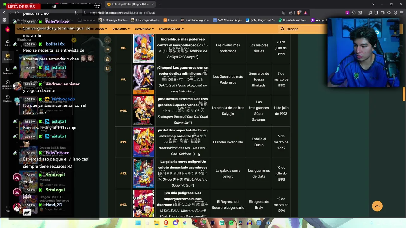
Task: Toggle the browser sidebar panel icon
Action: 376,13
